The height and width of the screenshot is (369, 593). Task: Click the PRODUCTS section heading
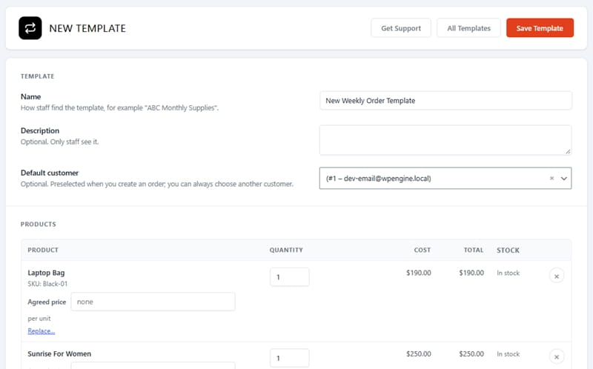(x=39, y=225)
